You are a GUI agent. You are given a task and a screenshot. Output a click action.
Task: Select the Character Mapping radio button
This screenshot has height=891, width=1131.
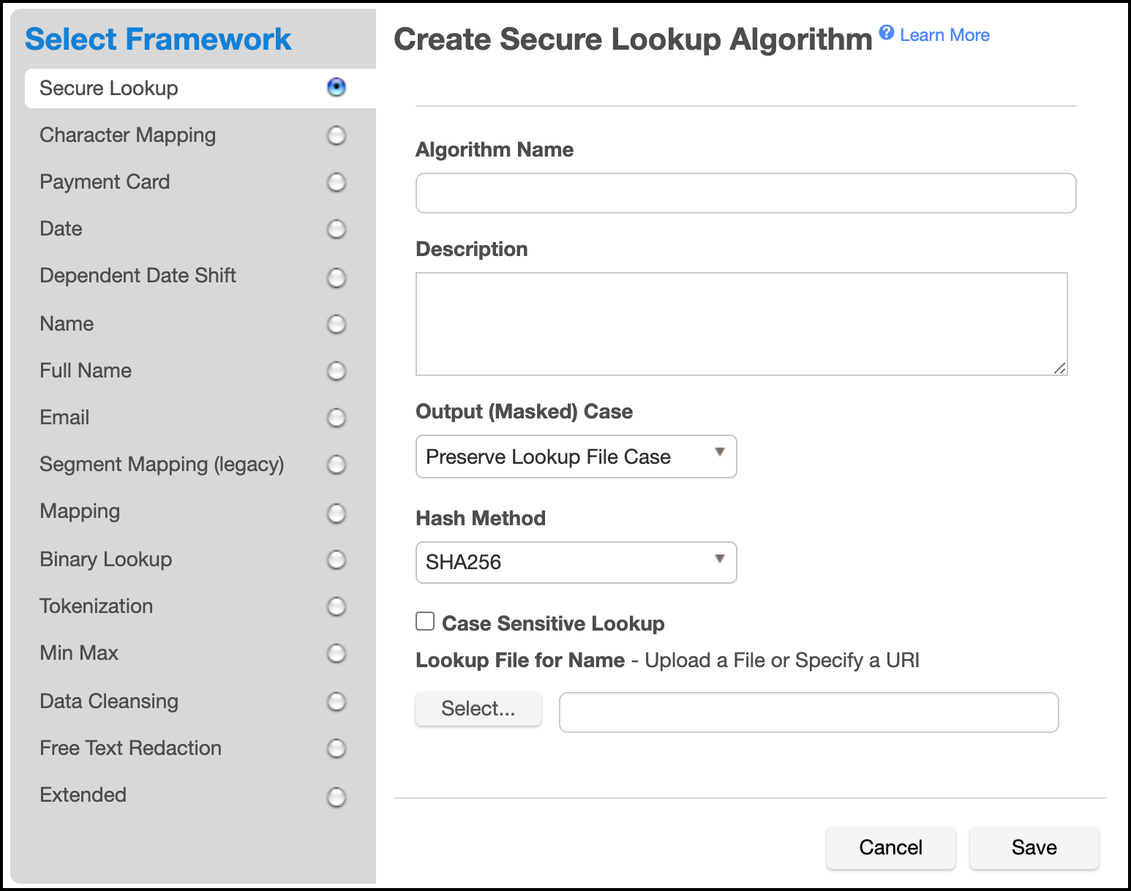336,135
